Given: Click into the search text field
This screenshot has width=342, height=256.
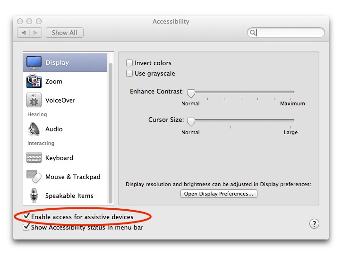Looking at the screenshot, I should [x=290, y=33].
